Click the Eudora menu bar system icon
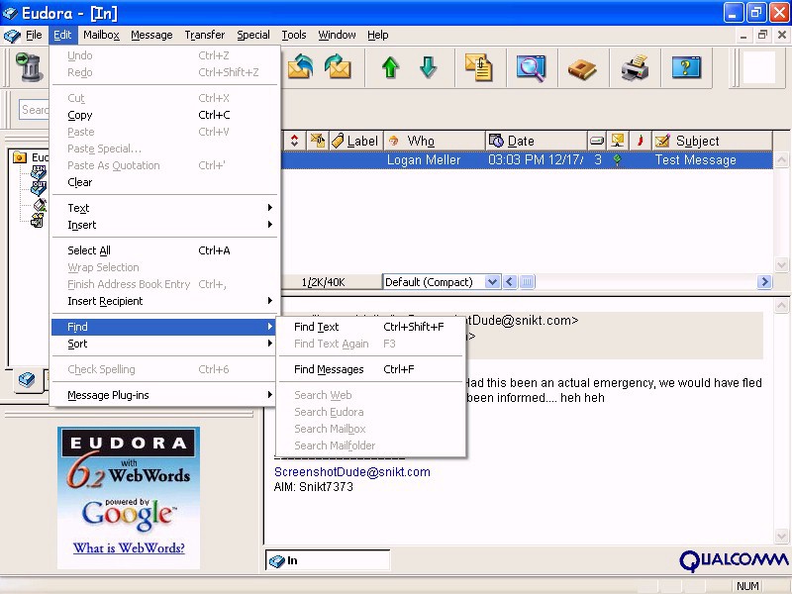 pos(11,36)
